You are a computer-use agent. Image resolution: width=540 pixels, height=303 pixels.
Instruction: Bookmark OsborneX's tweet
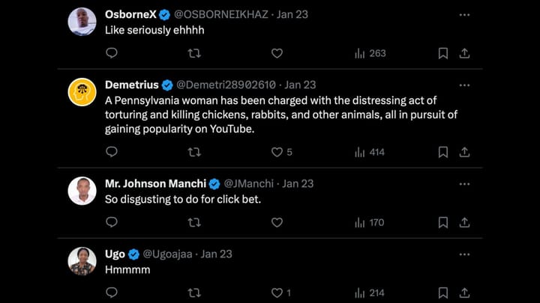click(x=443, y=53)
